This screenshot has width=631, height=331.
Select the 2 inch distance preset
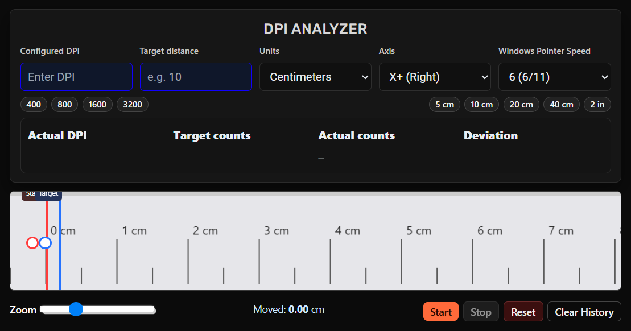597,104
